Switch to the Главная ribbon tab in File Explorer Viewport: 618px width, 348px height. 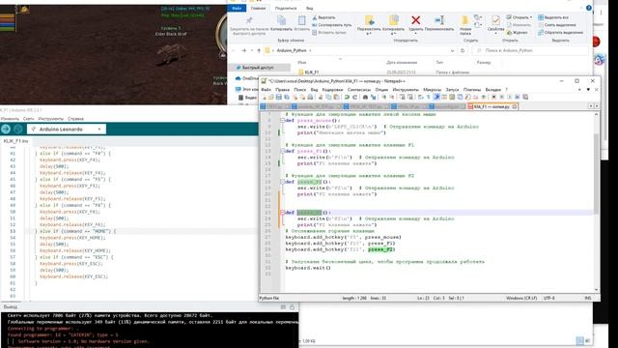[258, 9]
